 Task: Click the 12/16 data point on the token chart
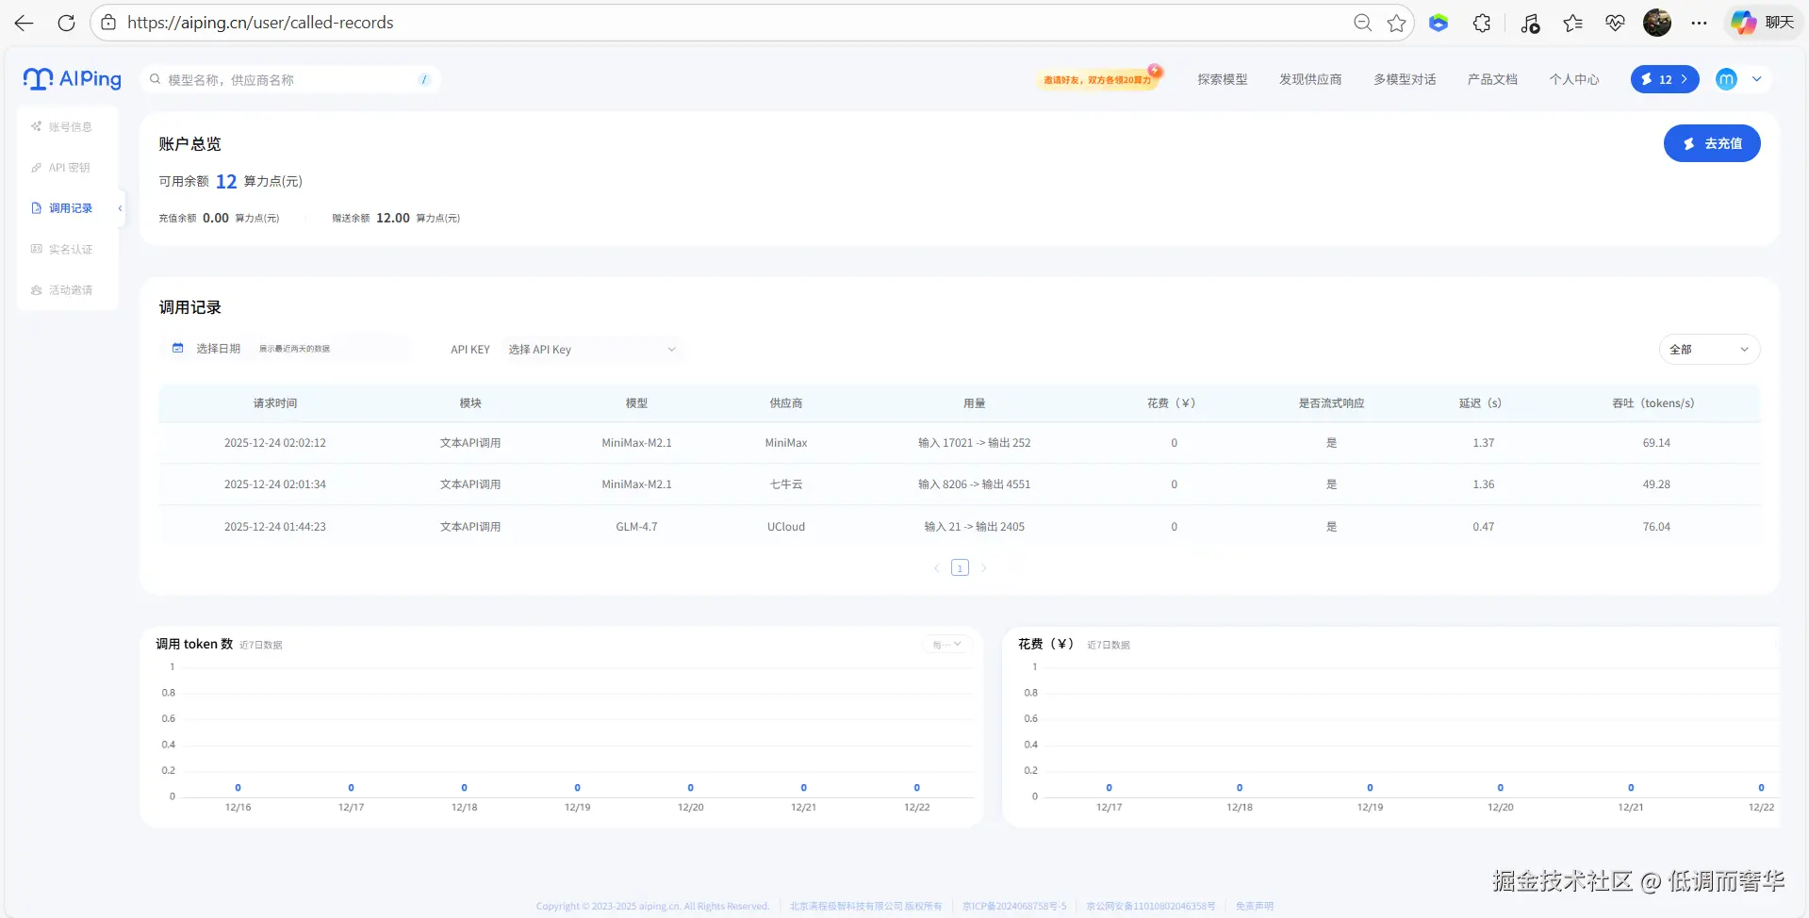pos(238,788)
